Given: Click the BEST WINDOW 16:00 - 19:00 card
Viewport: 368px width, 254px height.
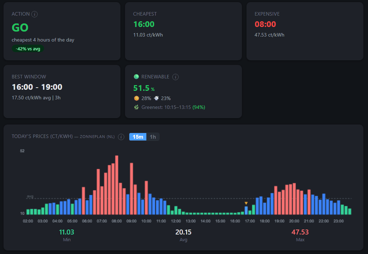Looking at the screenshot, I should 62,91.
